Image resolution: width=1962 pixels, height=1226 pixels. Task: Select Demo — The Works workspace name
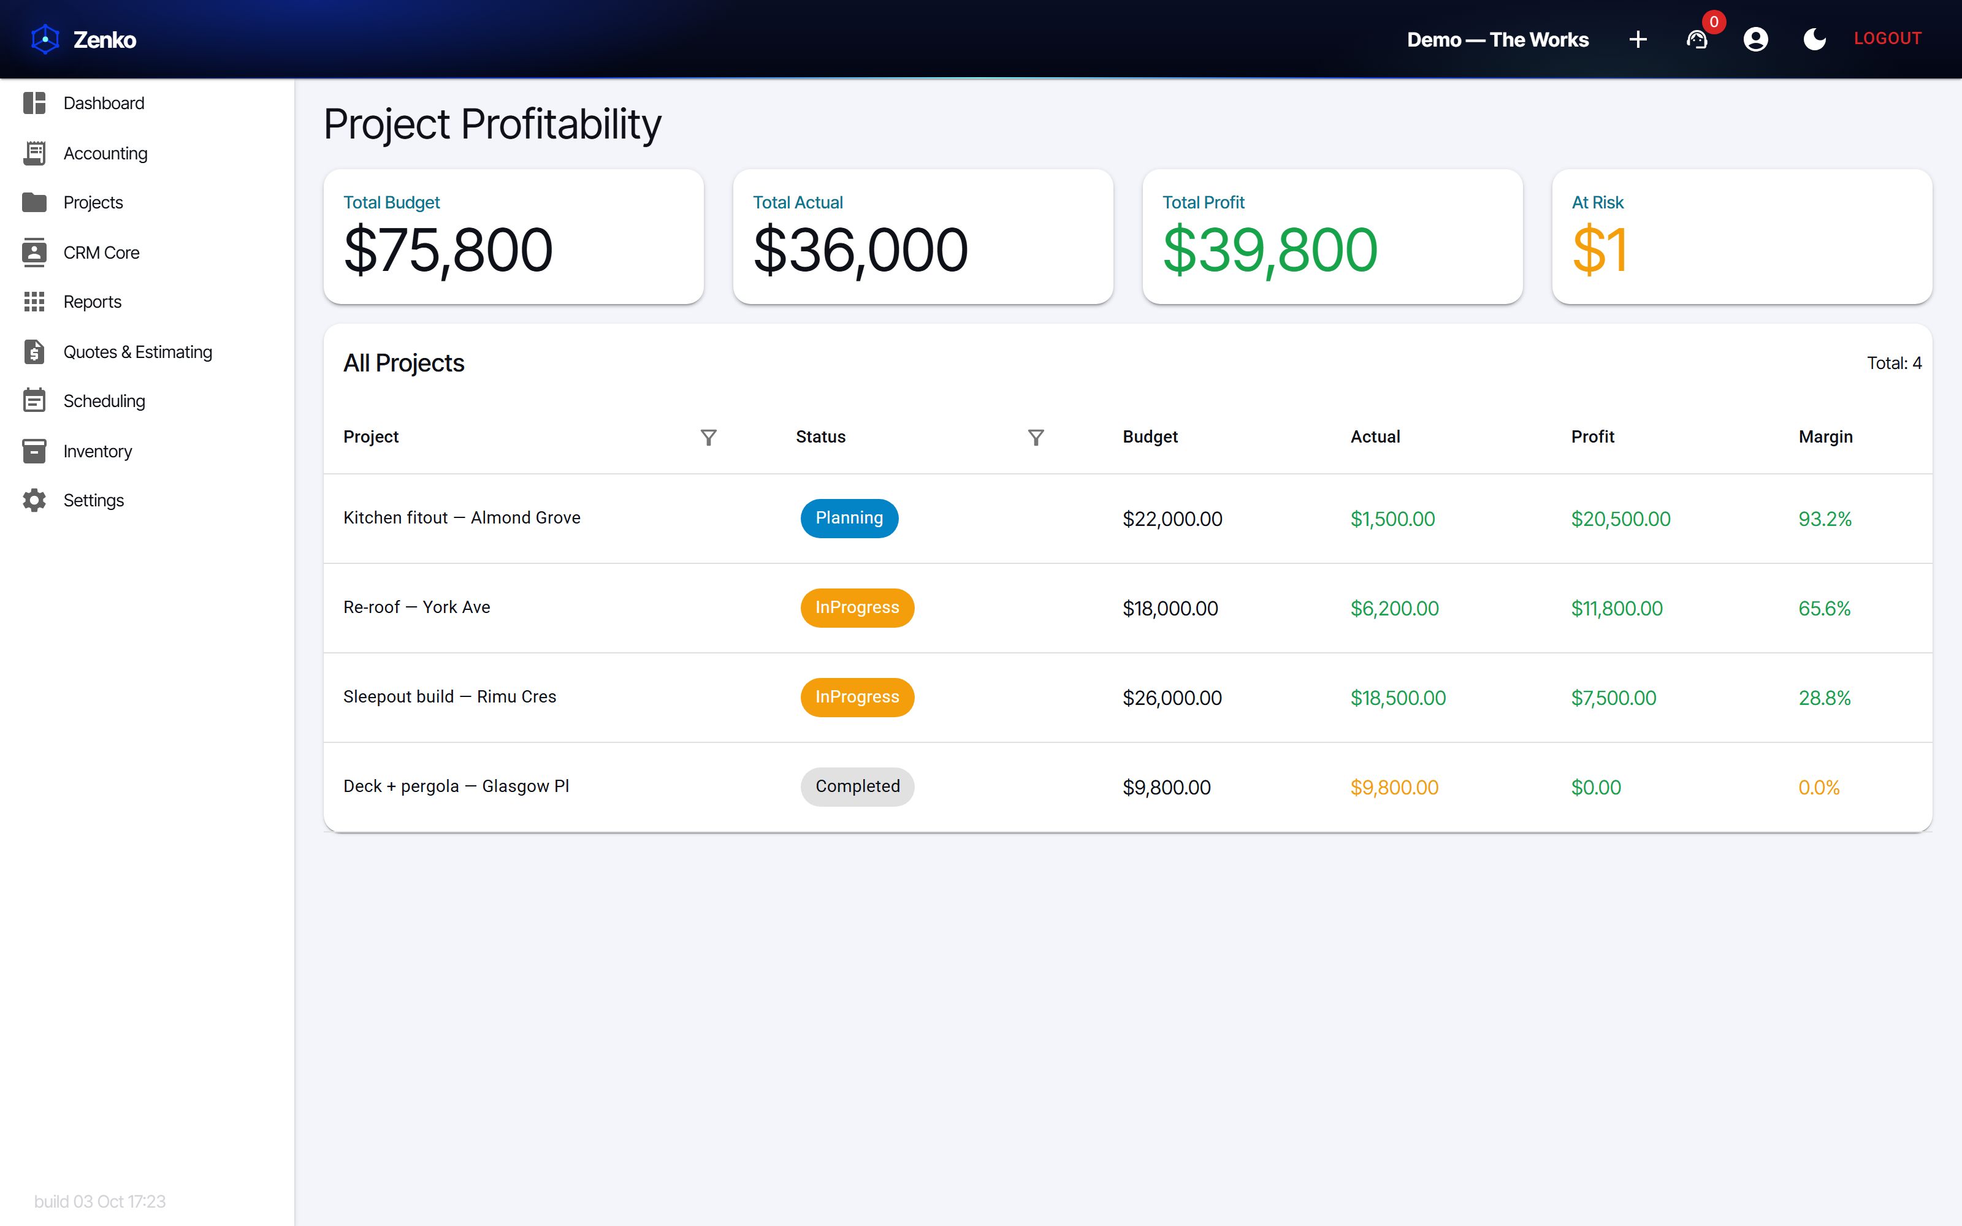(x=1497, y=39)
